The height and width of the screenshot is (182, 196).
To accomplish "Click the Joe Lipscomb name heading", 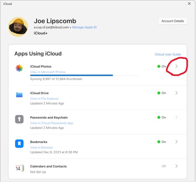I will [55, 21].
